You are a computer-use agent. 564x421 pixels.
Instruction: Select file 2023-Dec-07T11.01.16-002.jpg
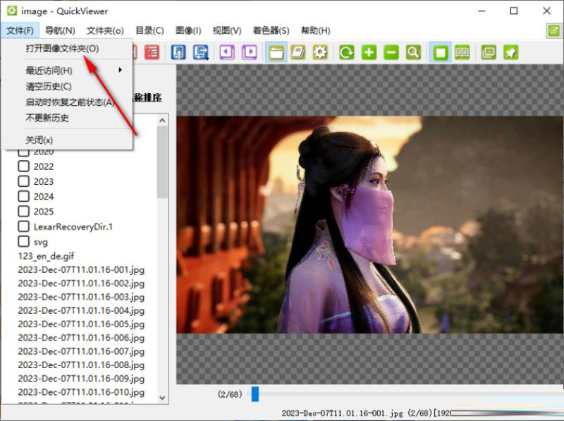tap(81, 283)
